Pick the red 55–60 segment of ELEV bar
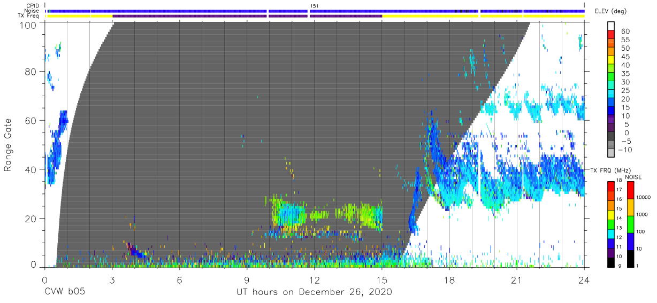Image resolution: width=657 pixels, height=303 pixels. pyautogui.click(x=612, y=35)
